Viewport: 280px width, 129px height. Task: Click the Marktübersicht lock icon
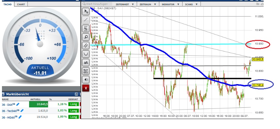(x=3, y=94)
